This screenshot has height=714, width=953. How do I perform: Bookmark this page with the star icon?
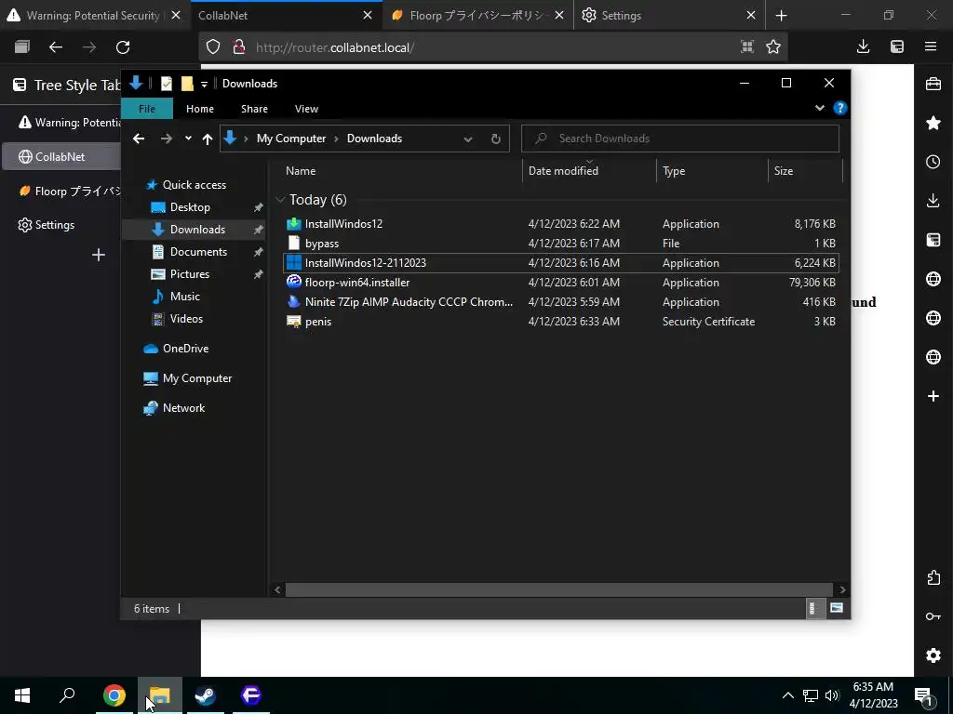click(x=773, y=46)
